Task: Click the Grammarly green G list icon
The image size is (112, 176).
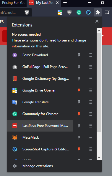Action: (15, 114)
